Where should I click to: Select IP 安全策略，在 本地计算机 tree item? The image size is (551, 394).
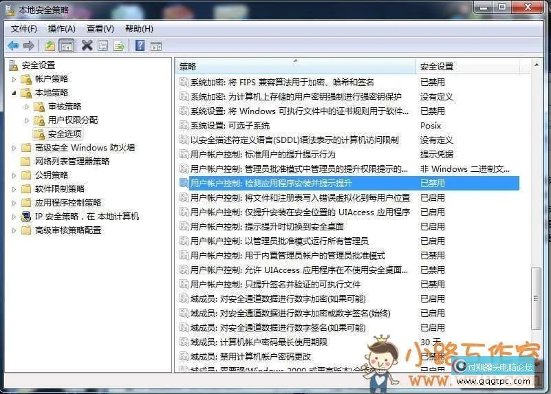[x=87, y=217]
